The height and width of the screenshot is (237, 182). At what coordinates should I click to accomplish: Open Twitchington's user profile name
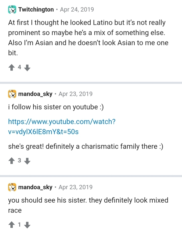coord(36,10)
